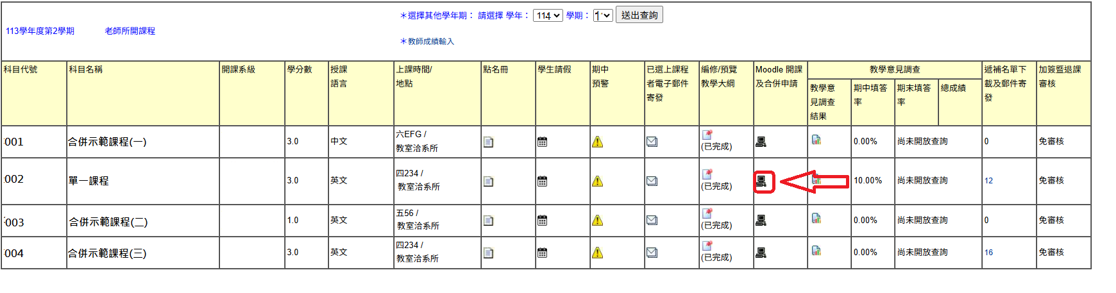This screenshot has height=293, width=1116.
Task: Open the semester dropdown
Action: point(603,15)
